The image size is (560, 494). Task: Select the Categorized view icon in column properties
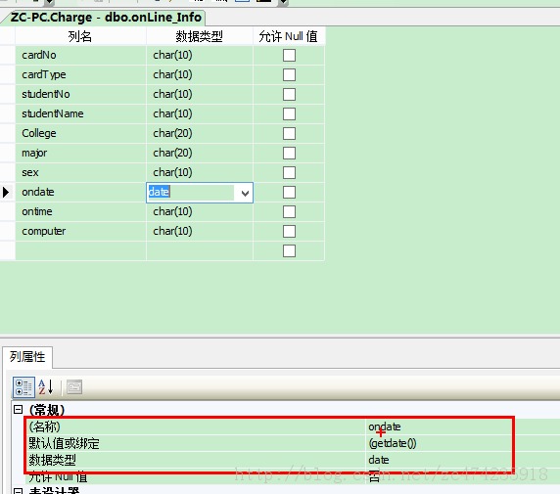tap(23, 387)
